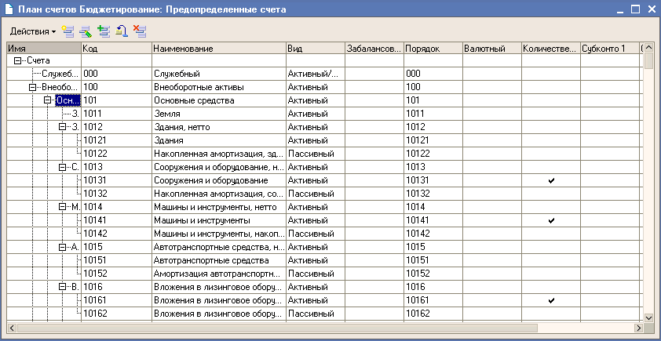Select the Служебный name cell
Viewport: 661px width, 341px height.
click(219, 74)
